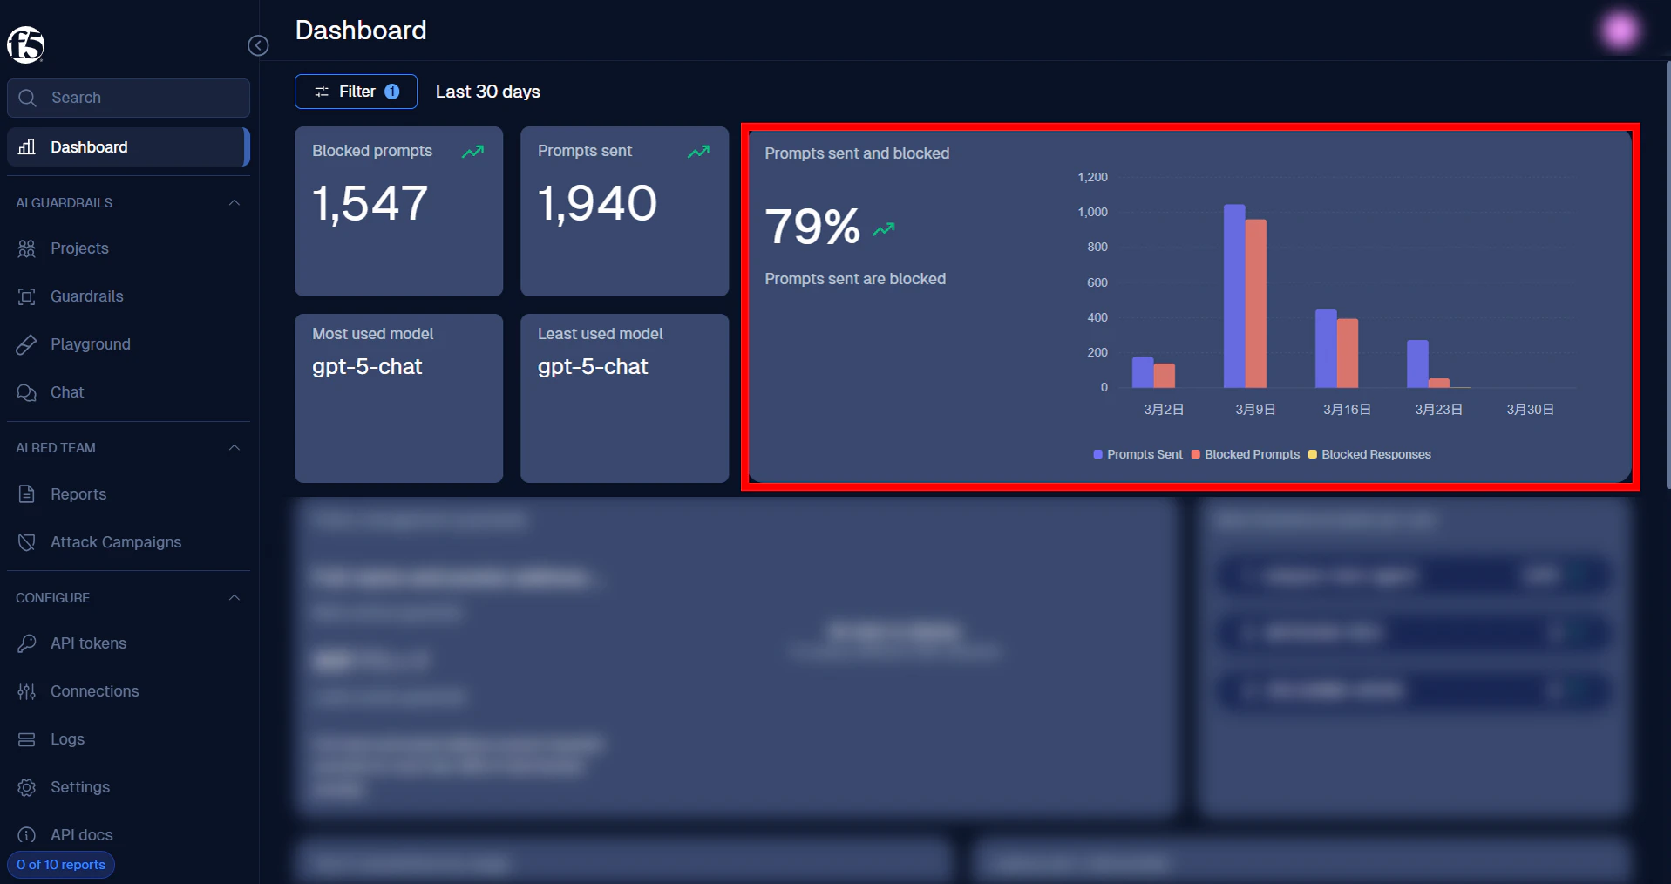Click the Dashboard page heading
Image resolution: width=1671 pixels, height=884 pixels.
pyautogui.click(x=361, y=31)
